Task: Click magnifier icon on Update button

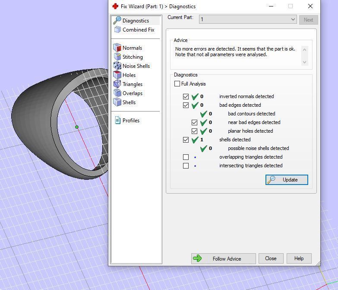Action: [271, 179]
